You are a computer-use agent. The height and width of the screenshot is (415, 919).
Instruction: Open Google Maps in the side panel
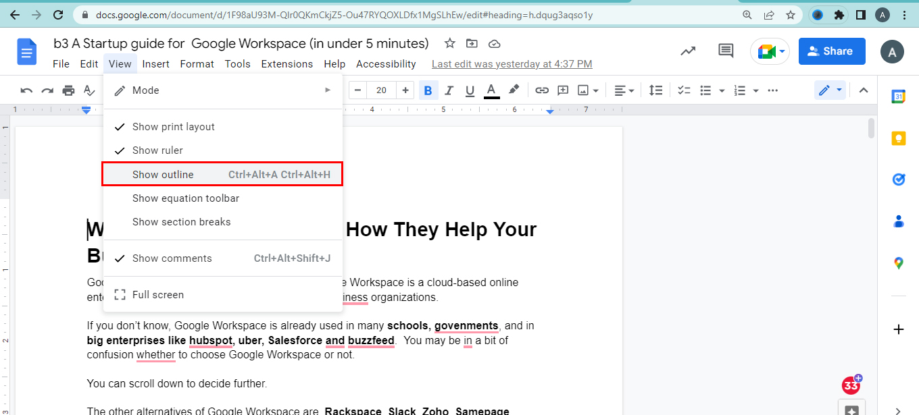899,263
